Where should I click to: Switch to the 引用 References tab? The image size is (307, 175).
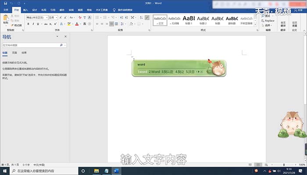53,10
